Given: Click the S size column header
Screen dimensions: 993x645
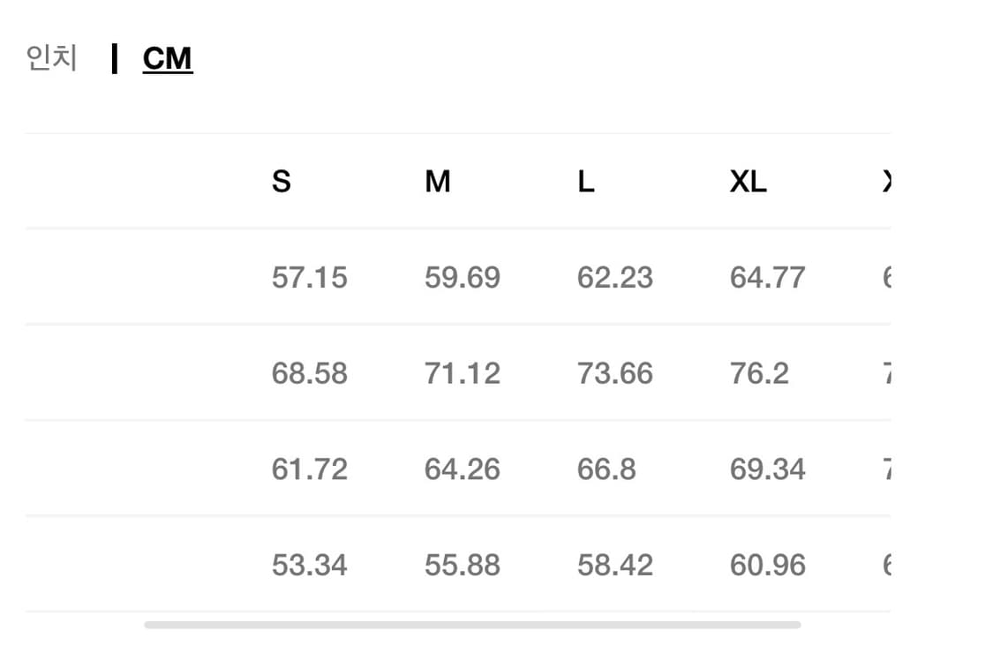Looking at the screenshot, I should (x=282, y=182).
